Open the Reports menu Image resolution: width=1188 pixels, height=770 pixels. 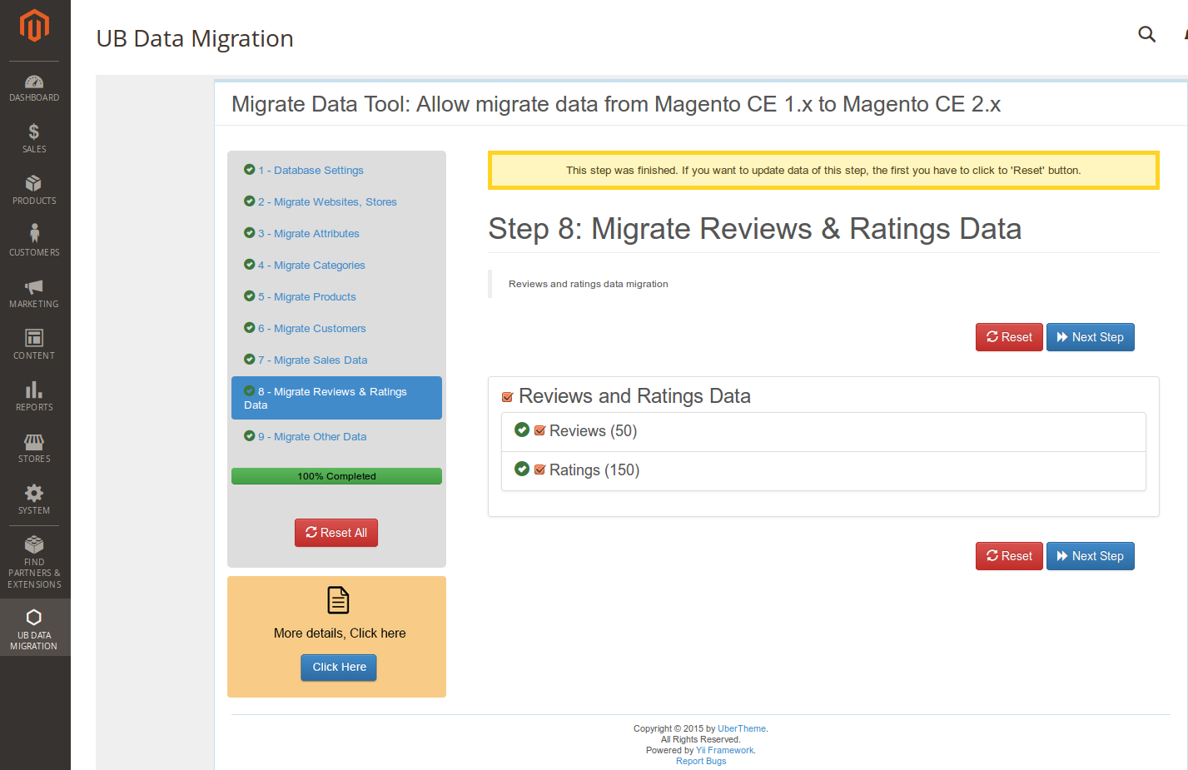pyautogui.click(x=34, y=396)
